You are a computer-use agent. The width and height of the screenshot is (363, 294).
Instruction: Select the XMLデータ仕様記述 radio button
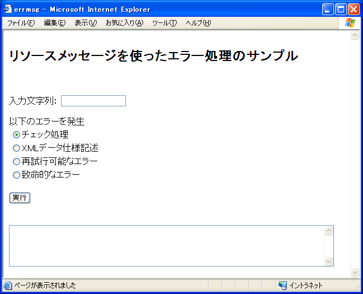(x=16, y=148)
